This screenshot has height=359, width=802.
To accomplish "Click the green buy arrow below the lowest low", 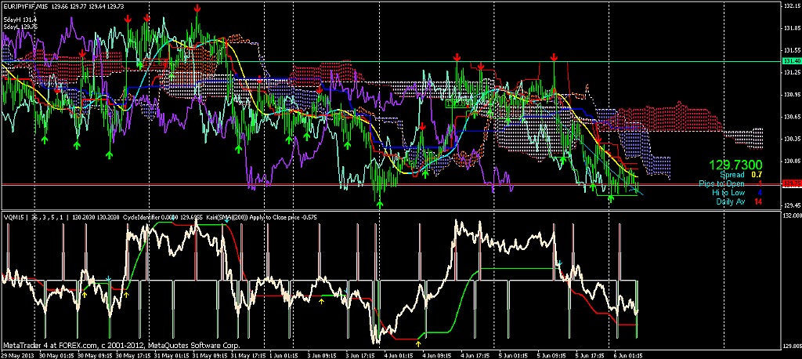I will [380, 204].
